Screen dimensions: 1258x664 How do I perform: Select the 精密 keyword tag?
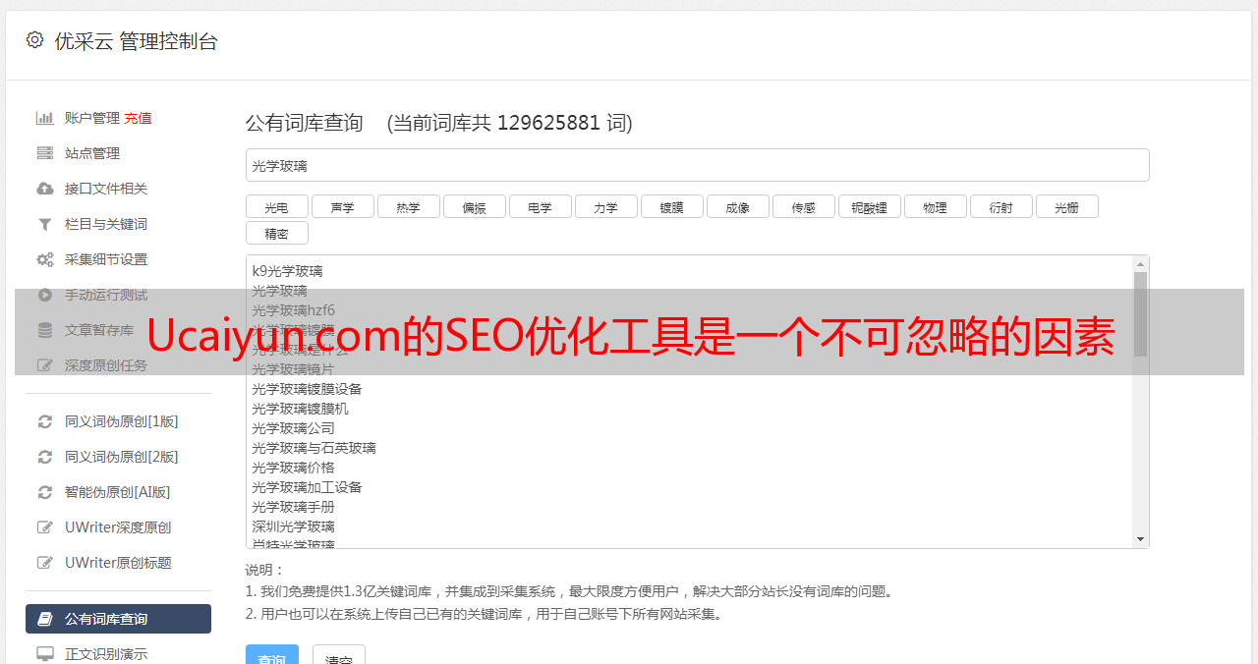point(277,233)
